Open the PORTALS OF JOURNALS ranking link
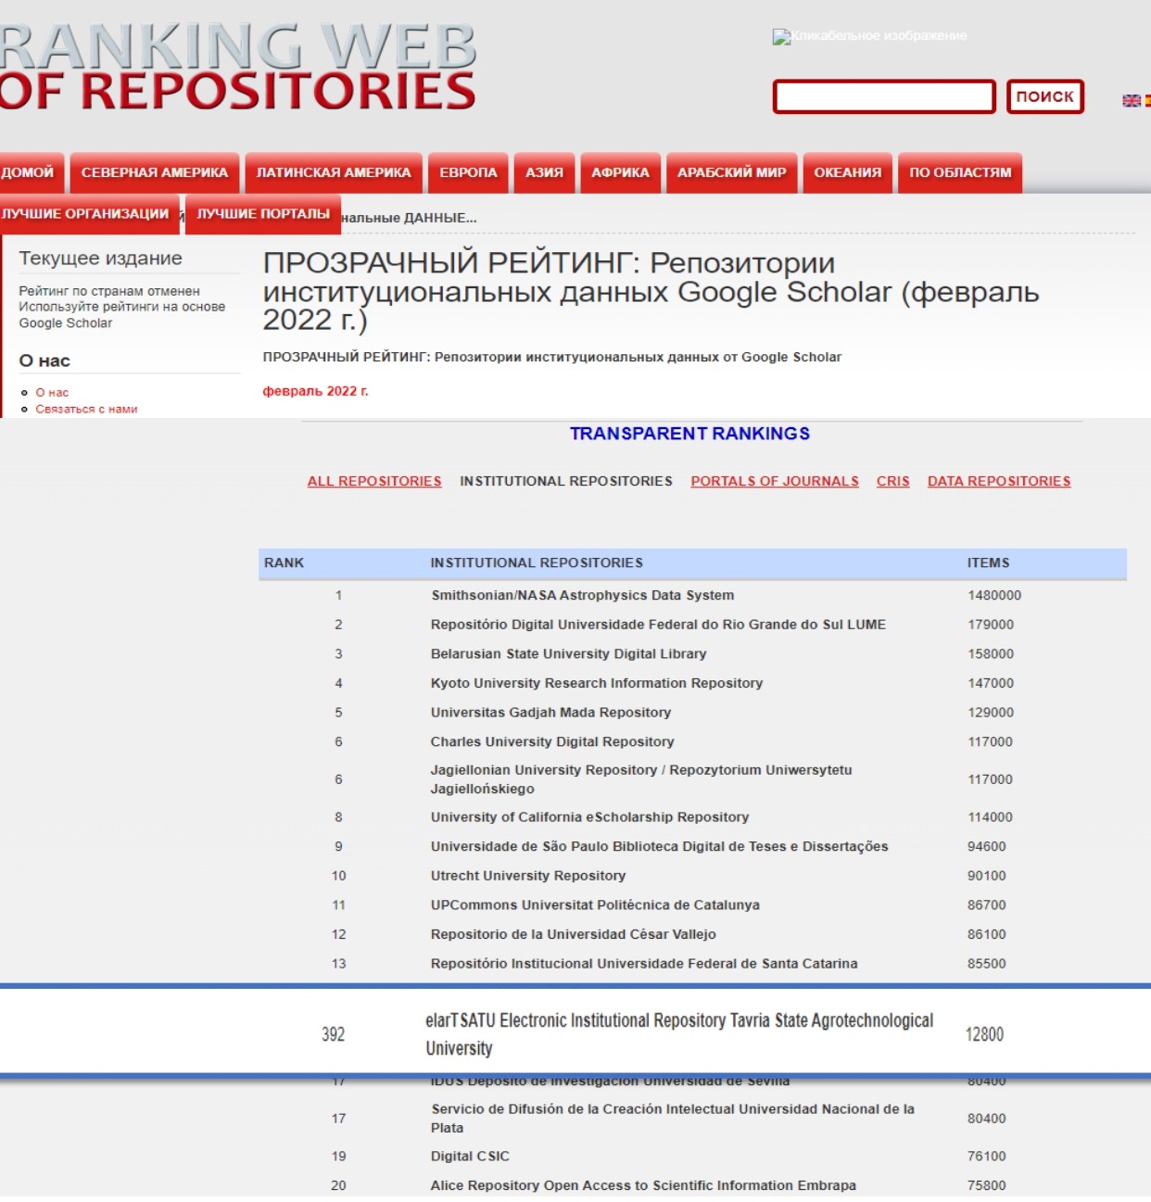The height and width of the screenshot is (1202, 1151). [775, 481]
